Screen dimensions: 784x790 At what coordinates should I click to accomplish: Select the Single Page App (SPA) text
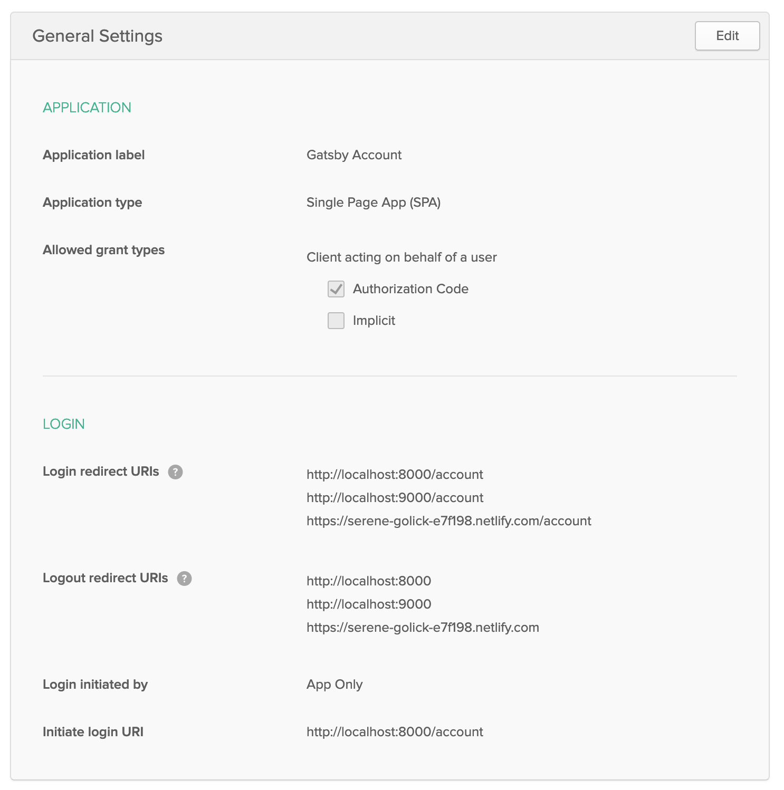click(374, 203)
